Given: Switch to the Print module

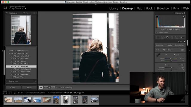Looking at the screenshot, I should tap(176, 9).
